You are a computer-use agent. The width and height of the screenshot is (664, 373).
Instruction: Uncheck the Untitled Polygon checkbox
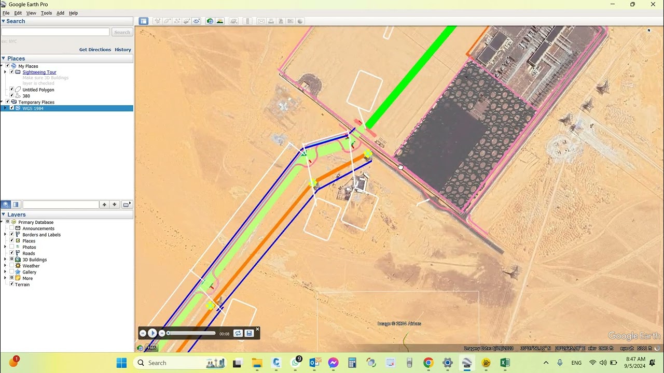tap(12, 90)
